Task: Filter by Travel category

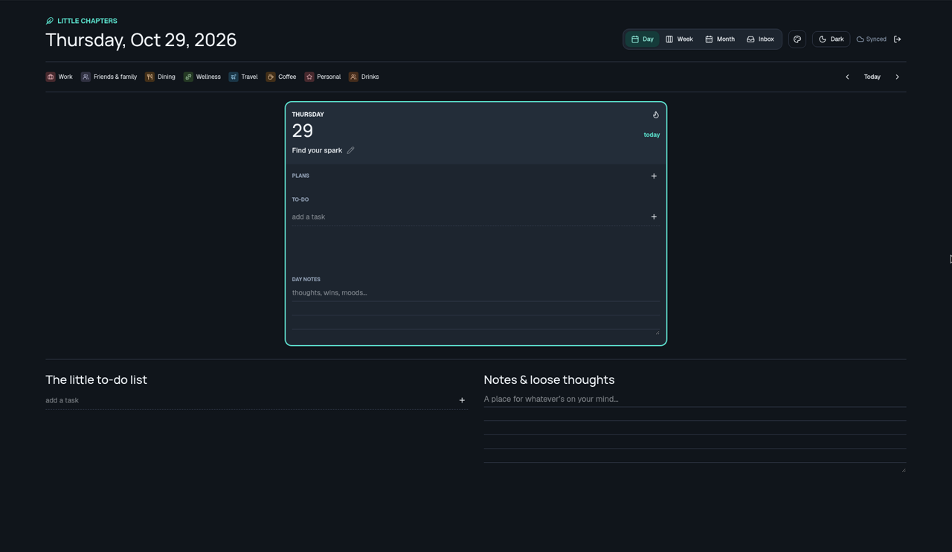Action: coord(243,77)
